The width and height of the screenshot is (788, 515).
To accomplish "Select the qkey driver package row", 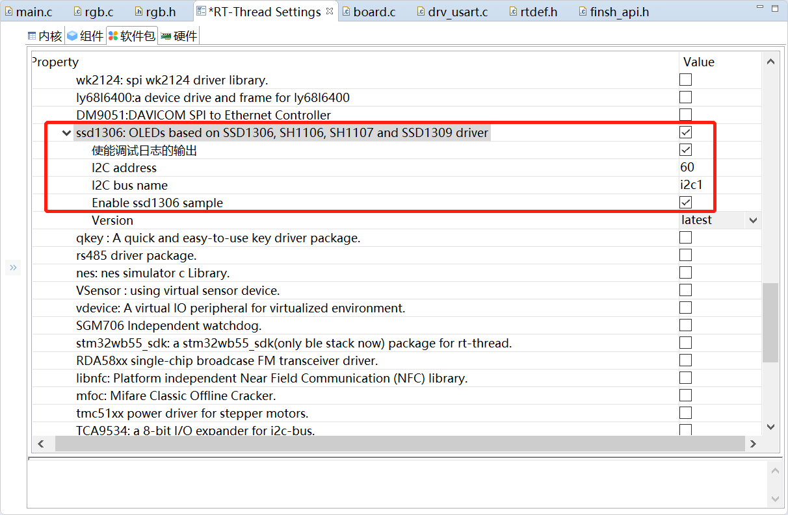I will click(218, 238).
